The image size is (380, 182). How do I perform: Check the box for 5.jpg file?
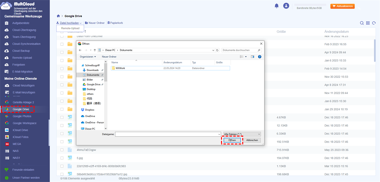tap(62, 158)
